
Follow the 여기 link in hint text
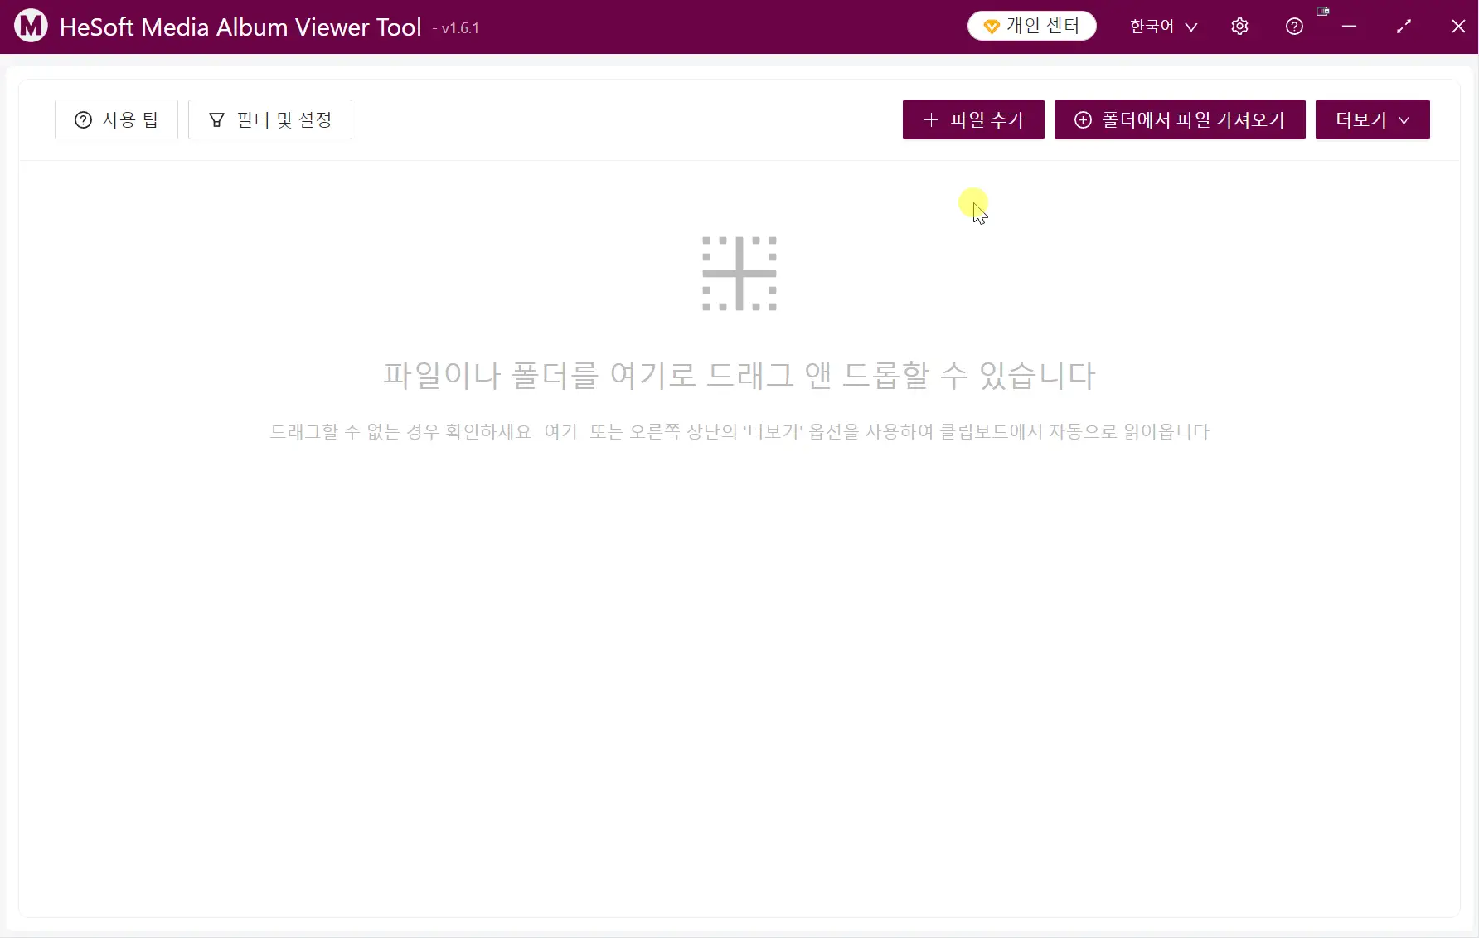tap(560, 432)
